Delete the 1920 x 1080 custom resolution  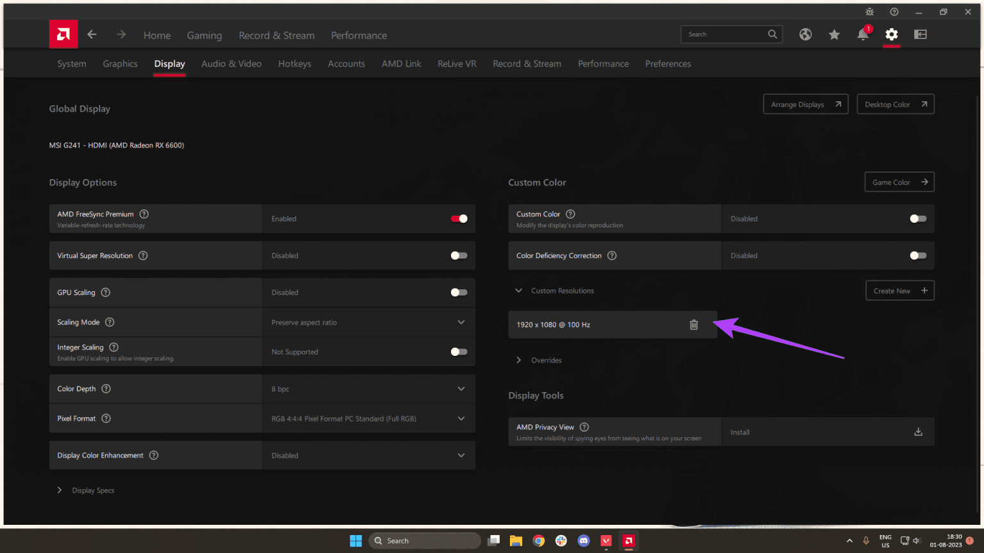point(694,325)
